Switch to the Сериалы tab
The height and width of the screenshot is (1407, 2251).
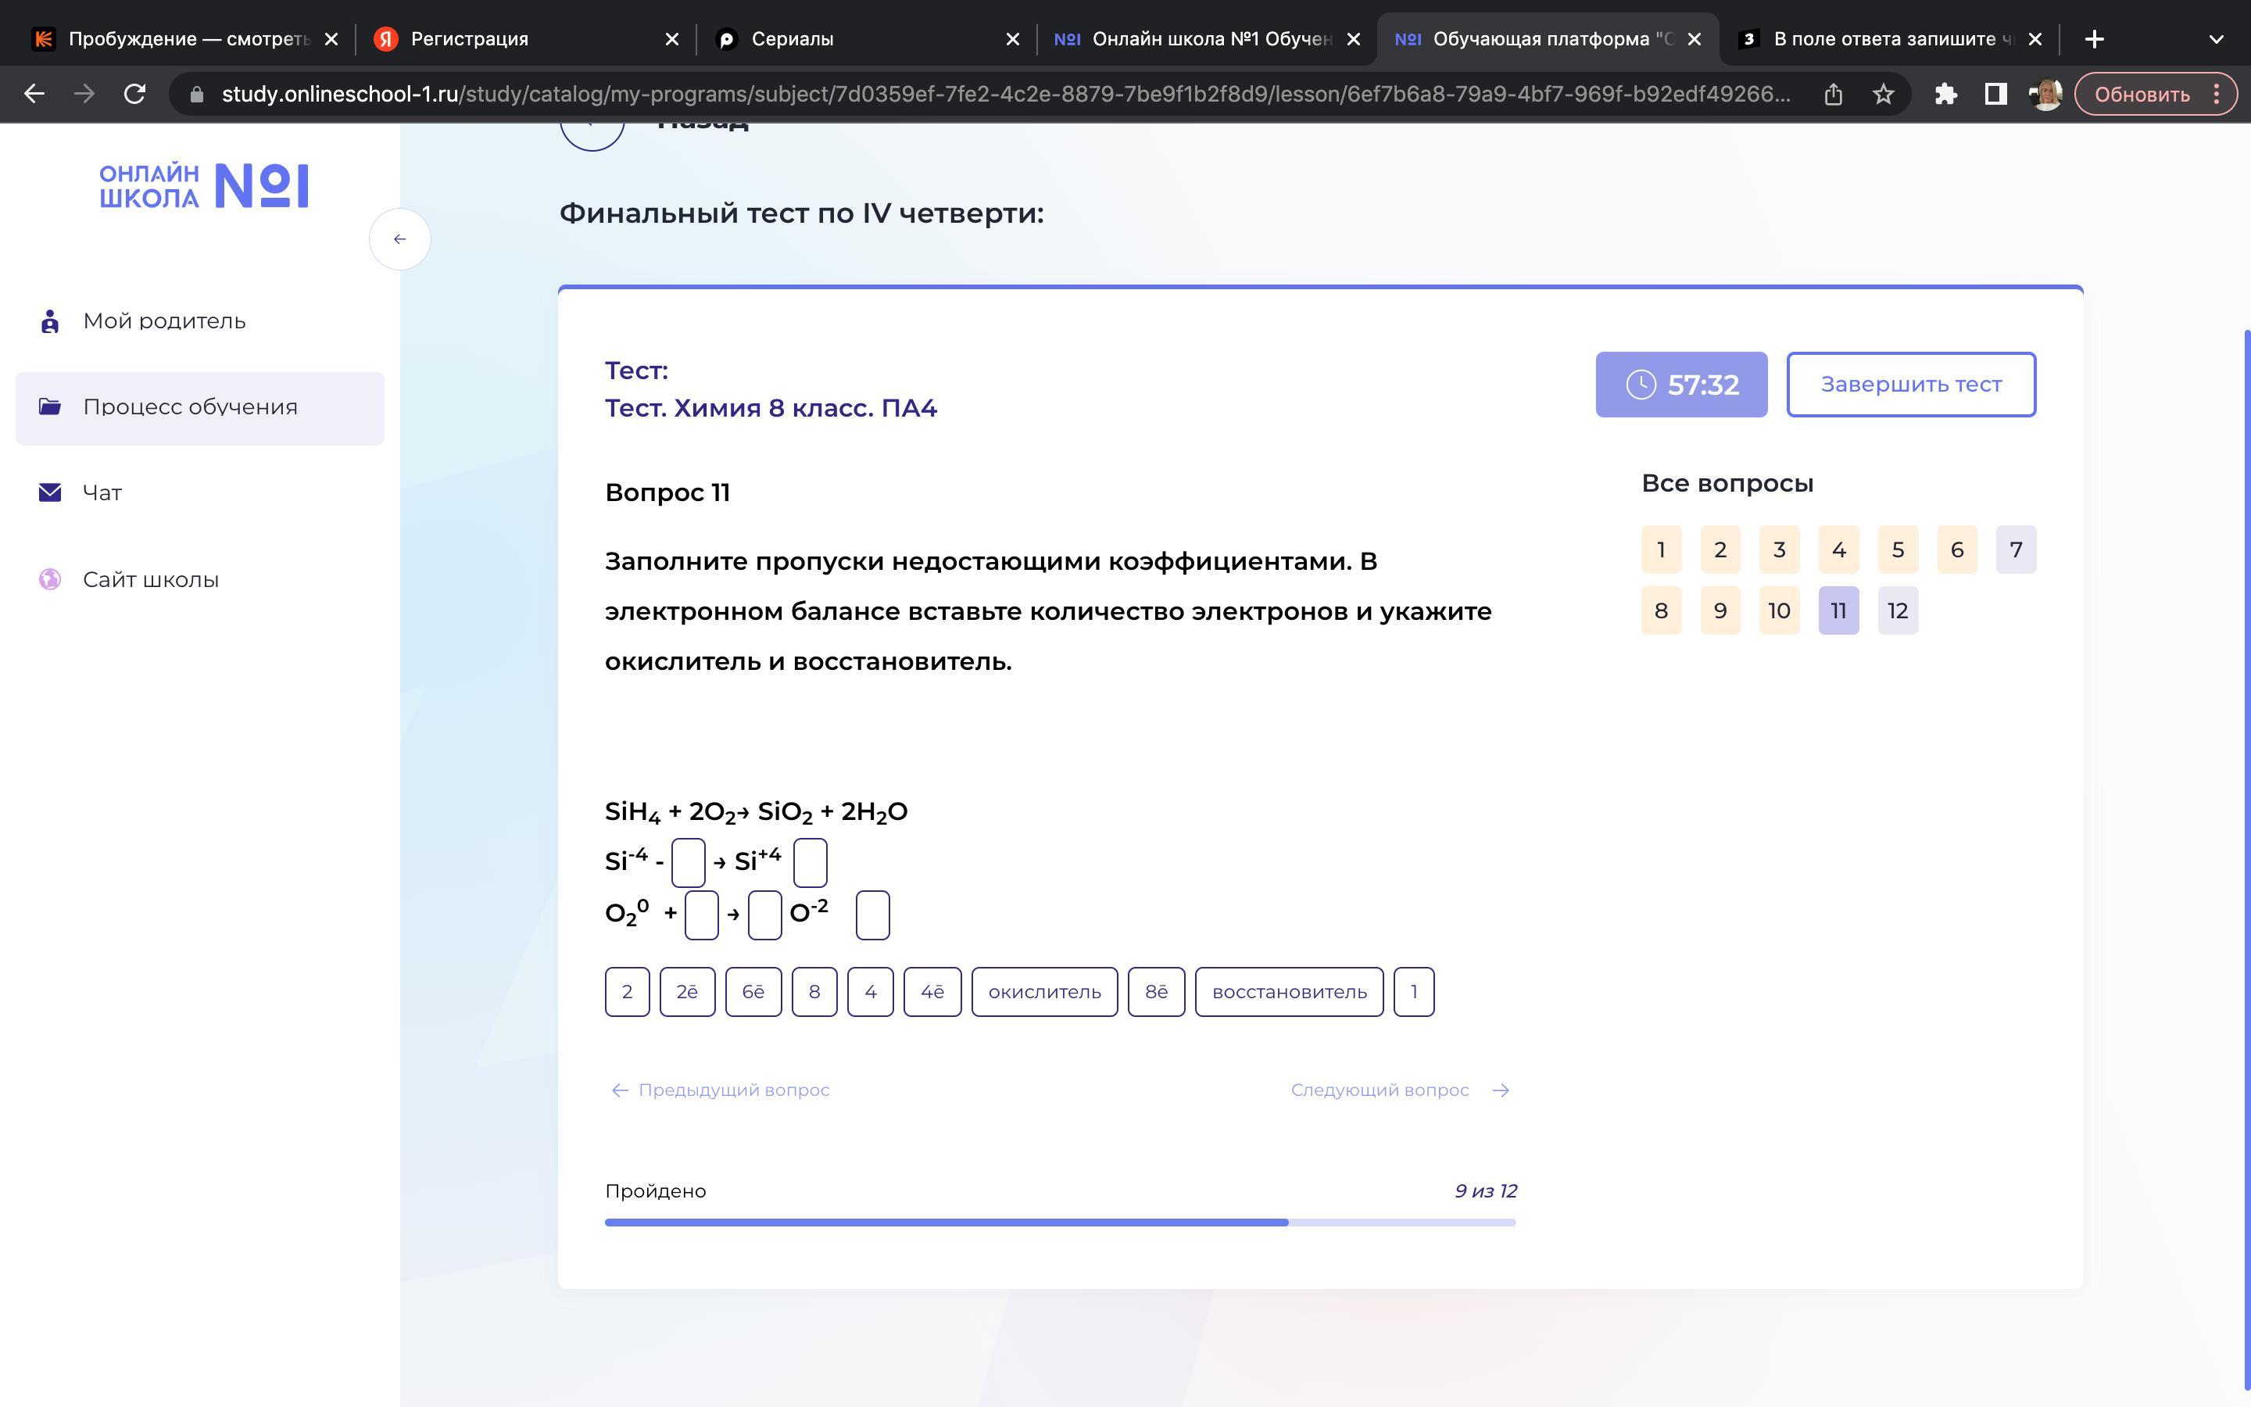coord(792,39)
